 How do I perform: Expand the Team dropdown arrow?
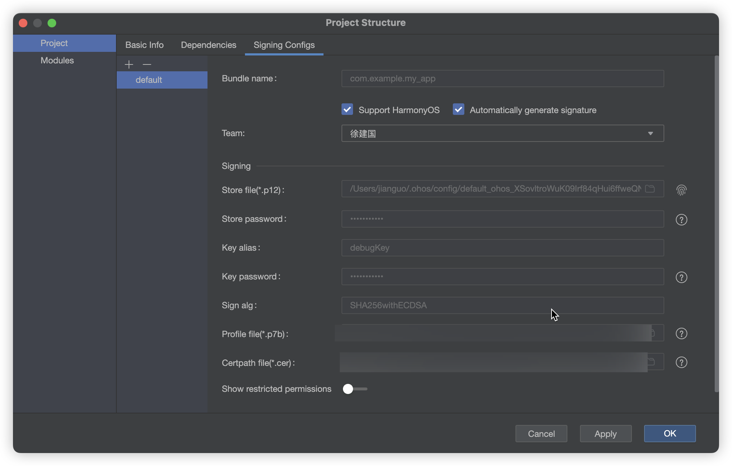pyautogui.click(x=651, y=134)
